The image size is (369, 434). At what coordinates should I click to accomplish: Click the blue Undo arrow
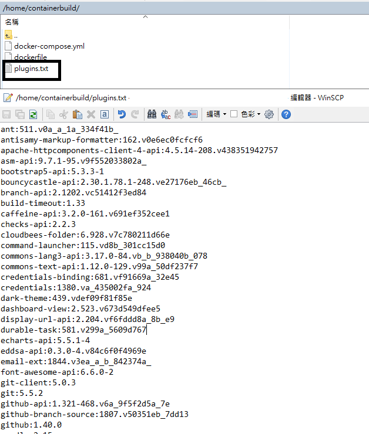[x=122, y=114]
